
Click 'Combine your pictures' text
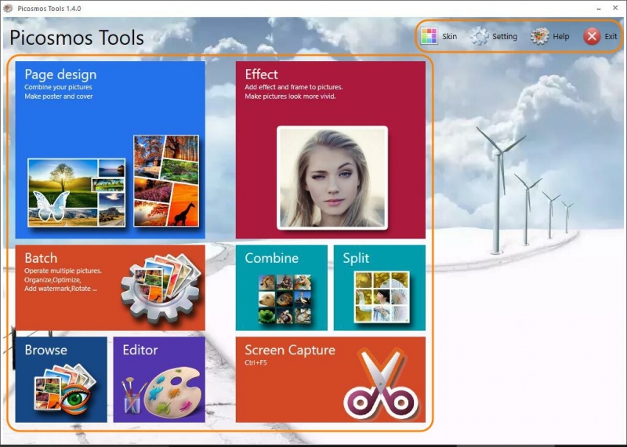pos(58,87)
